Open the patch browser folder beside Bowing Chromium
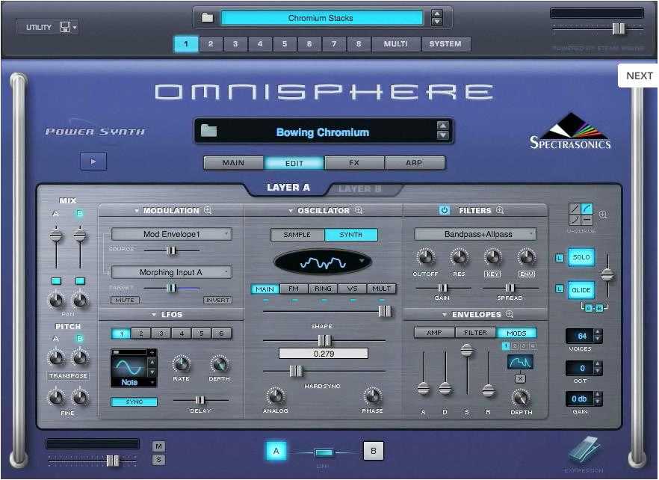 [208, 131]
